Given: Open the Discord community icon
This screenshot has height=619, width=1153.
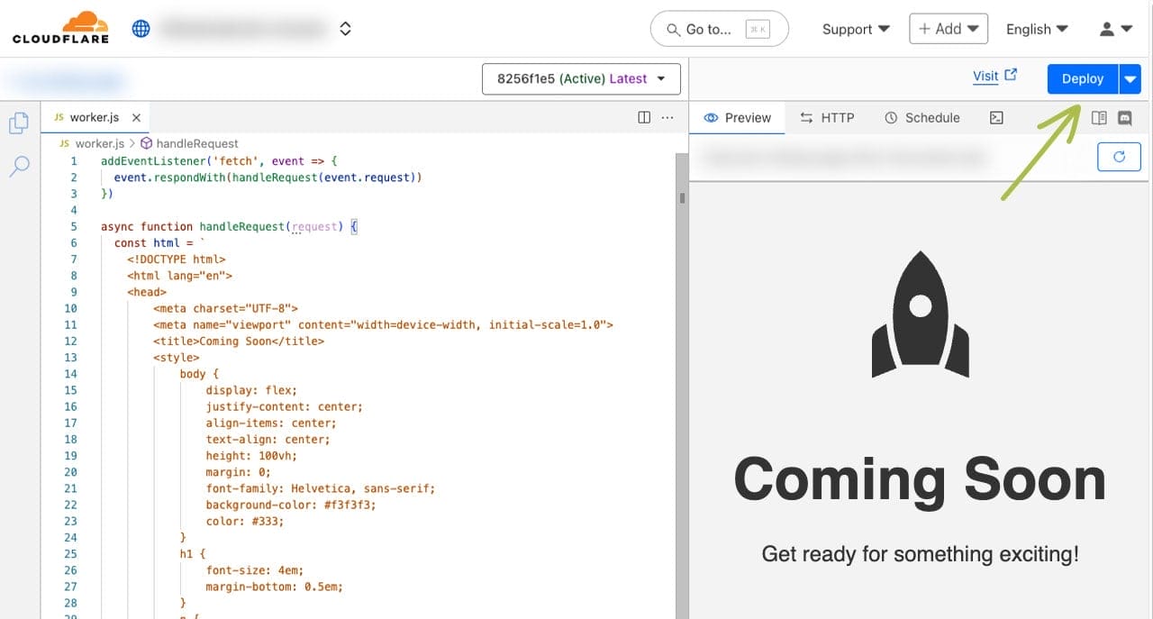Looking at the screenshot, I should pos(1124,117).
